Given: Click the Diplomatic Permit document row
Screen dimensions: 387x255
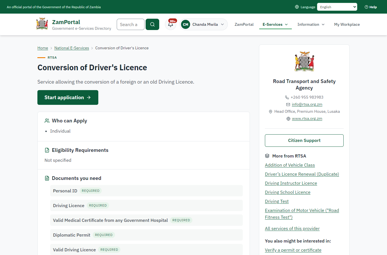Looking at the screenshot, I should click(146, 235).
